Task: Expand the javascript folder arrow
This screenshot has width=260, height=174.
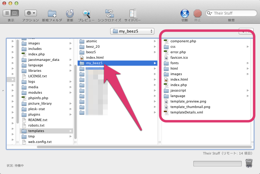Action: pos(248,91)
